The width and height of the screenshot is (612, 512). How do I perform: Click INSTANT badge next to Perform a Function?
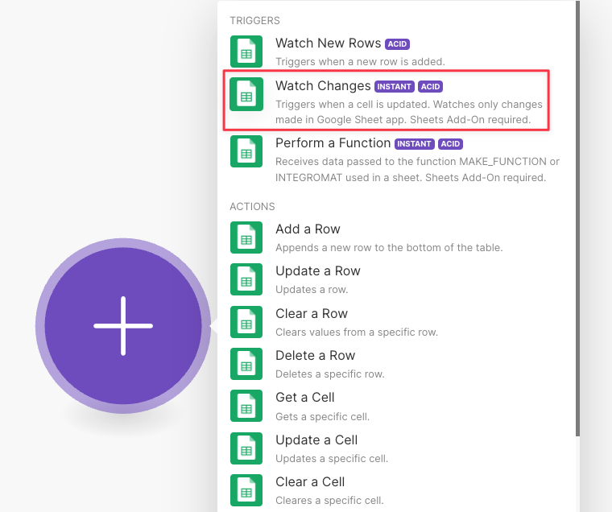(414, 144)
